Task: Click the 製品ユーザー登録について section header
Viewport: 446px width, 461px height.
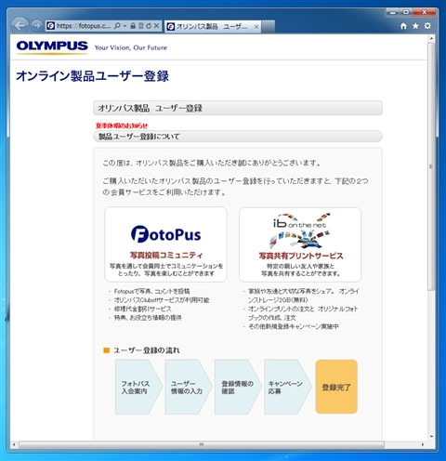Action: click(x=238, y=137)
